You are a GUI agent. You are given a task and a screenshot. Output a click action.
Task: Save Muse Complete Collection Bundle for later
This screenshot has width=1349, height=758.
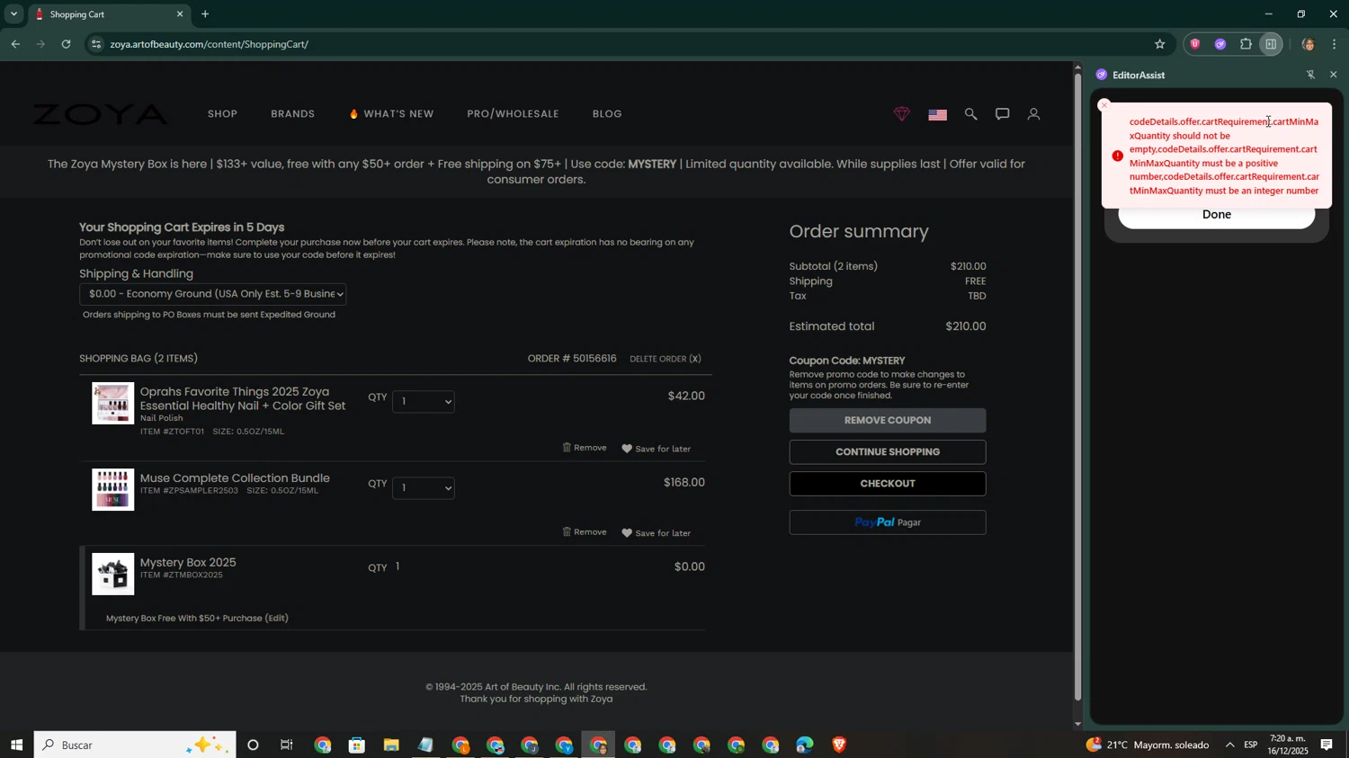pos(657,533)
